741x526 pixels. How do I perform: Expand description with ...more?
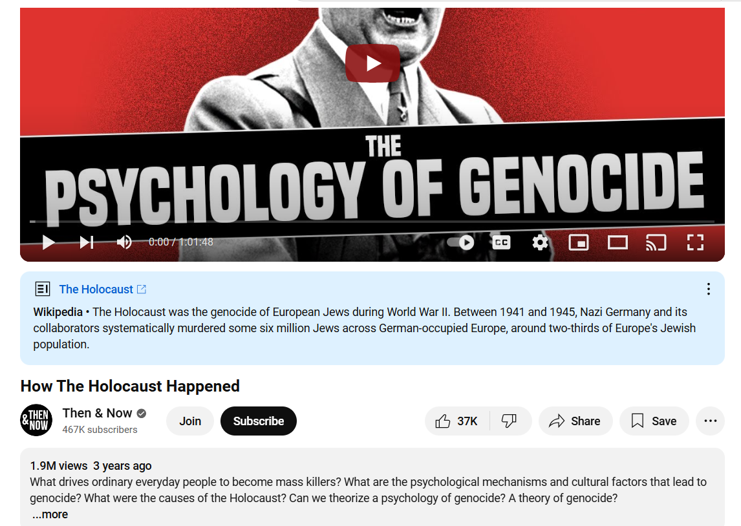click(x=50, y=514)
